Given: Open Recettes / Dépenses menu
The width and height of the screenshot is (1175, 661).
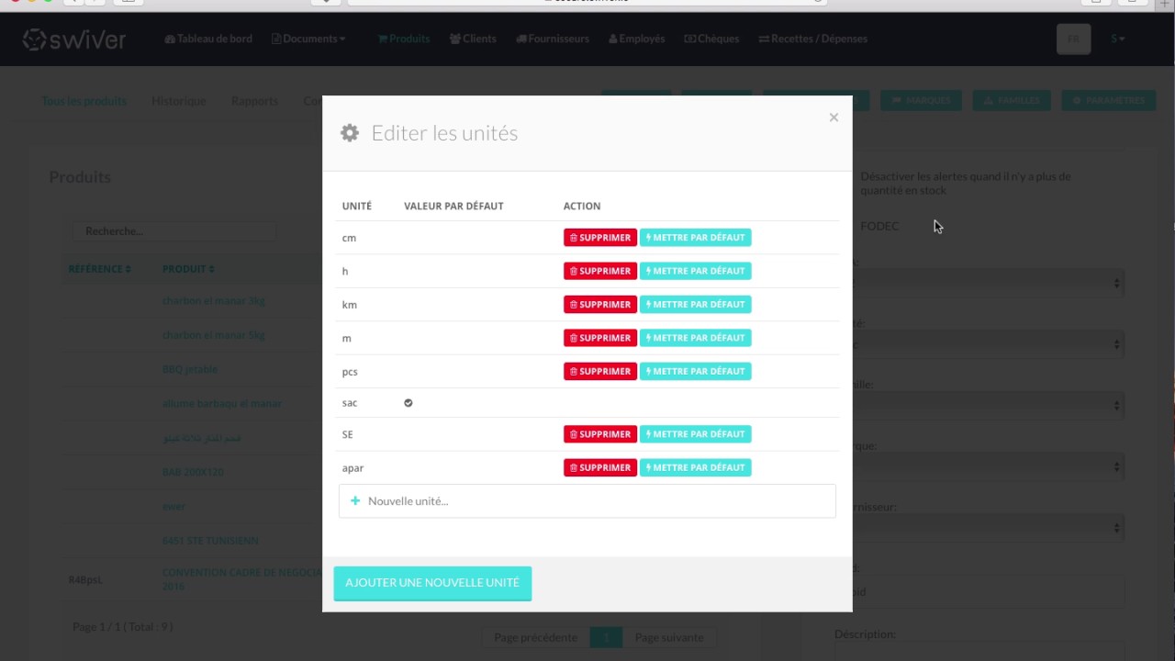Looking at the screenshot, I should 812,39.
